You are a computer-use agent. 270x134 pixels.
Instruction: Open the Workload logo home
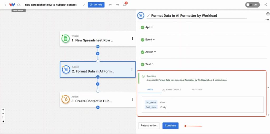tap(12, 5)
